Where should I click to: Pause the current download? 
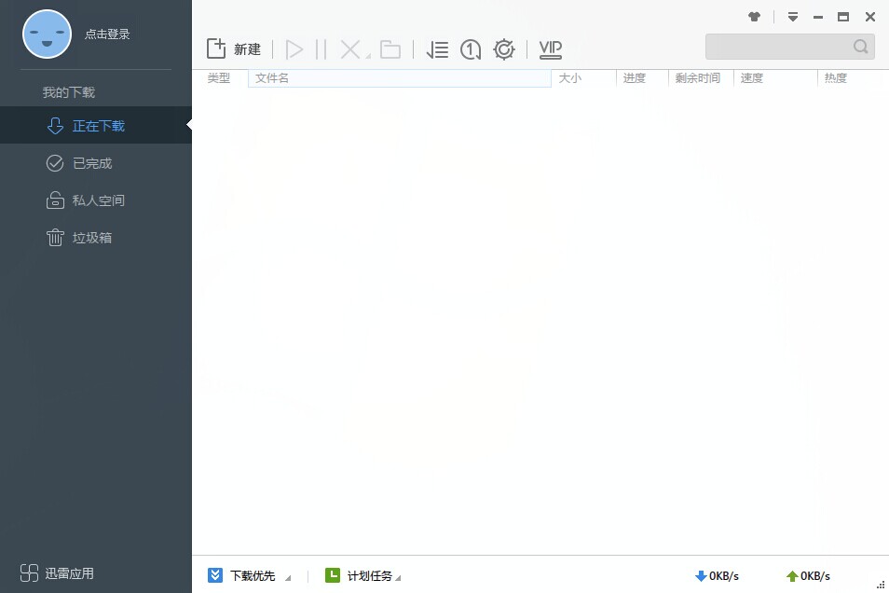pos(320,48)
